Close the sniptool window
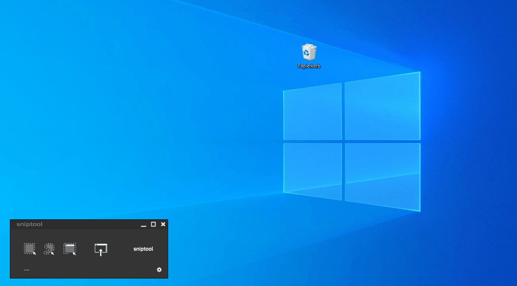The width and height of the screenshot is (517, 286). pyautogui.click(x=163, y=224)
